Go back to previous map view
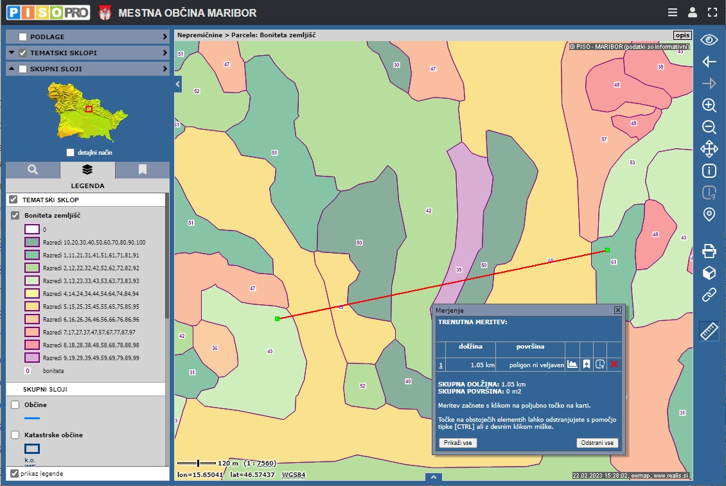 coord(709,62)
